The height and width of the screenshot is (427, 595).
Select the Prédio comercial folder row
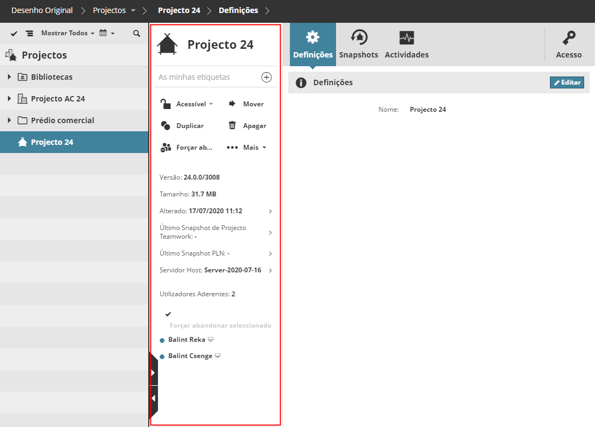pos(74,120)
